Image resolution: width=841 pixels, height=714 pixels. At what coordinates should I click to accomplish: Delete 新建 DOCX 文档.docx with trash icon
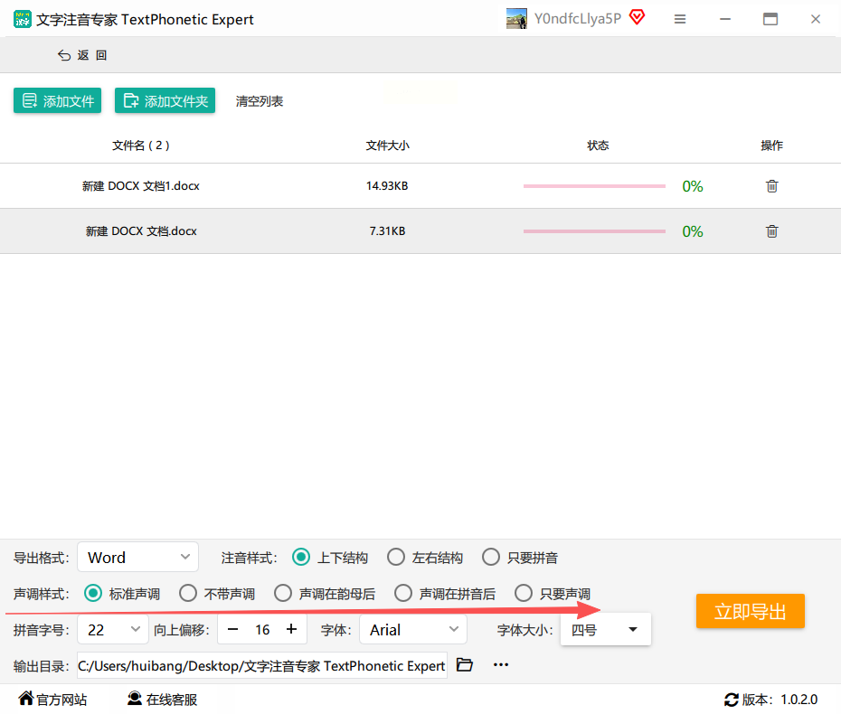[x=771, y=231]
